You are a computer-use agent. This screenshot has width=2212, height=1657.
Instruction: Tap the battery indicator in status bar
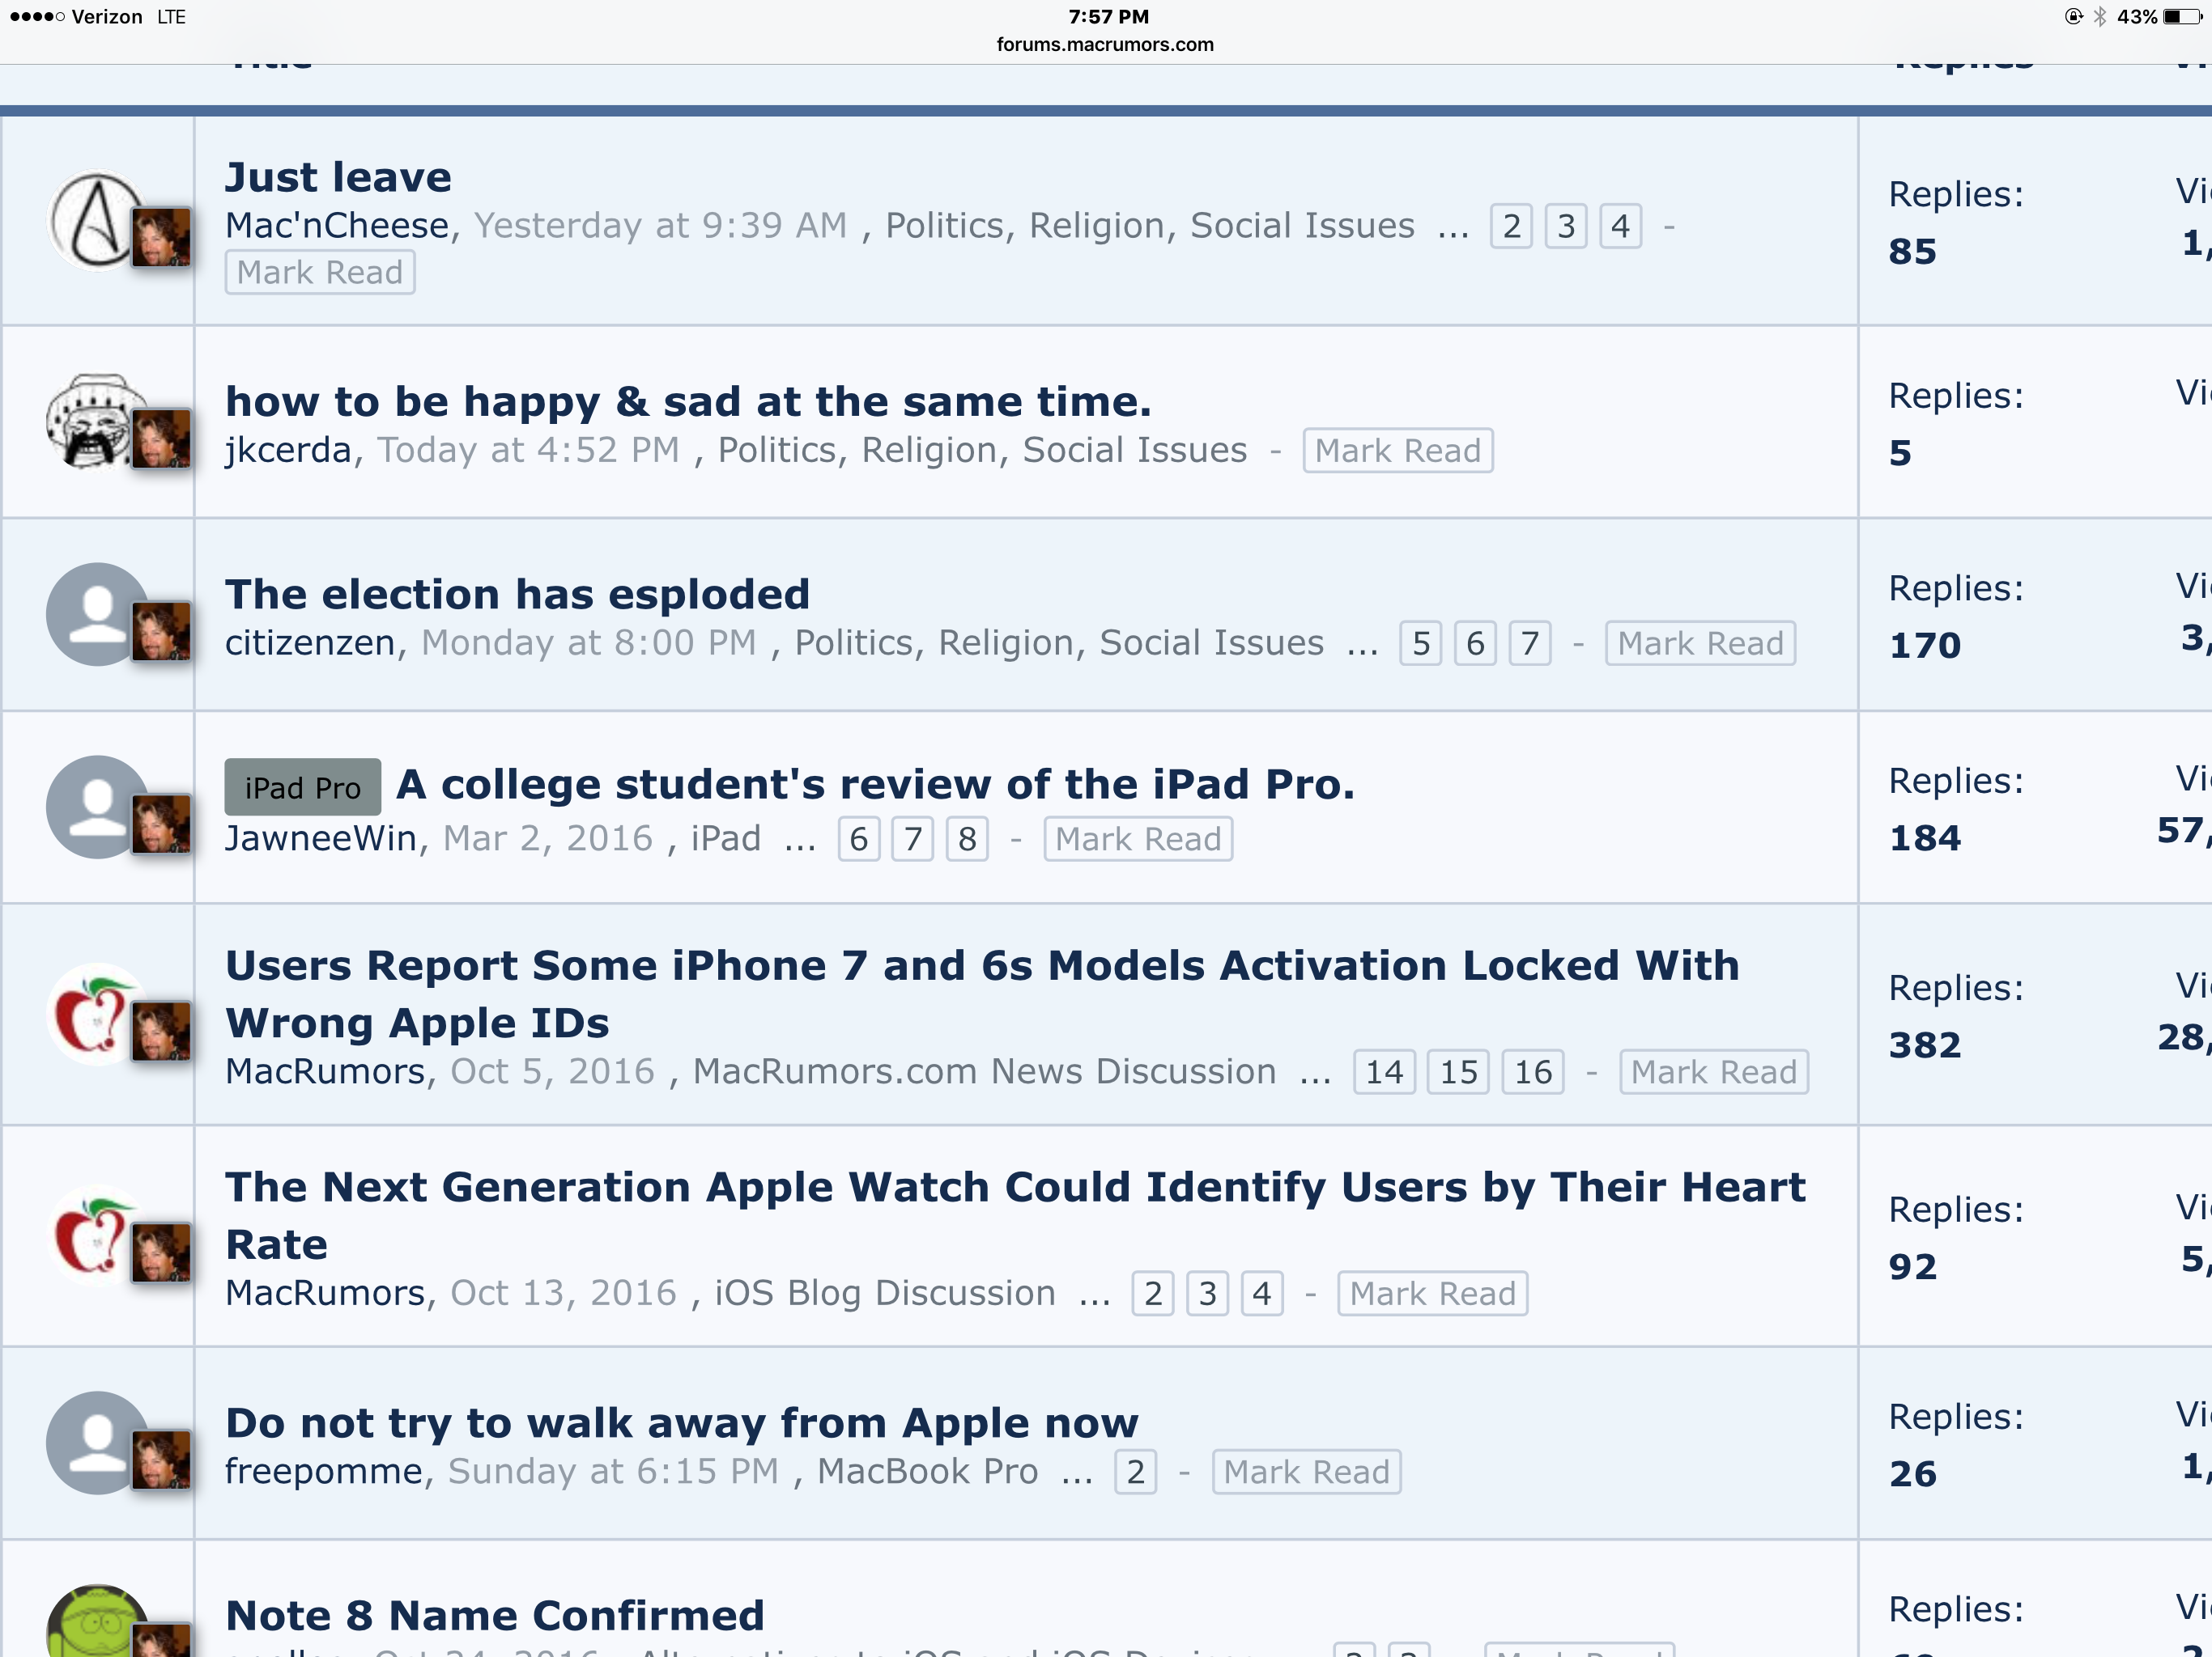(2181, 17)
